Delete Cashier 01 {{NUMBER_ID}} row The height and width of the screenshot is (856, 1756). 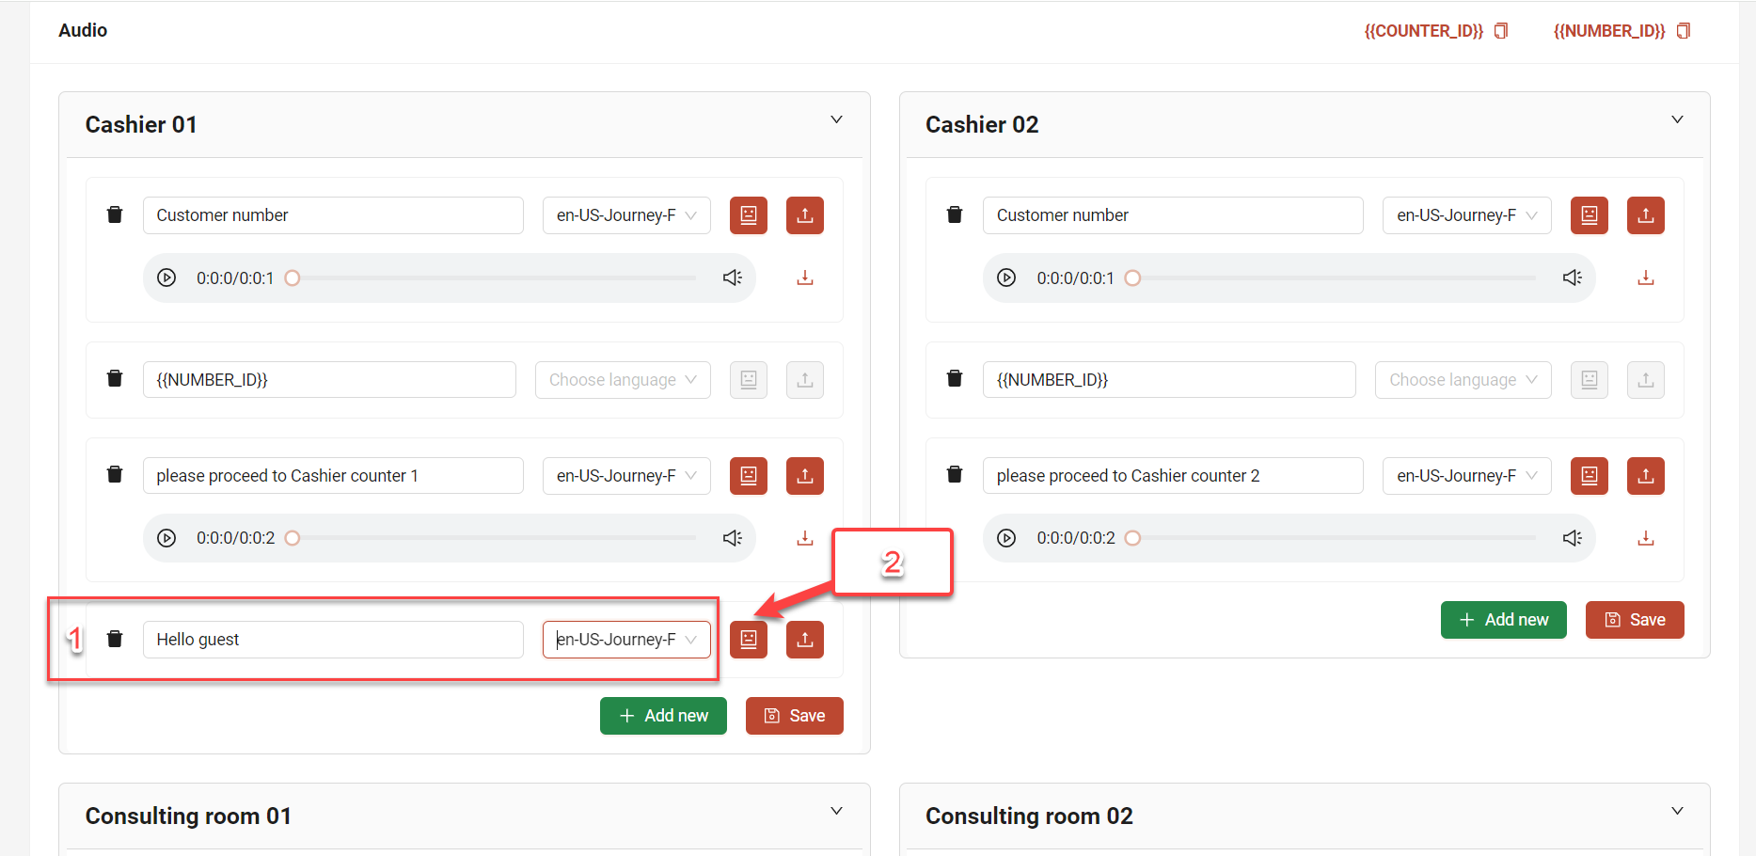[x=115, y=378]
